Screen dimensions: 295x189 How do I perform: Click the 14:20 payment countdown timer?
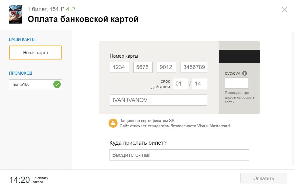pyautogui.click(x=20, y=180)
